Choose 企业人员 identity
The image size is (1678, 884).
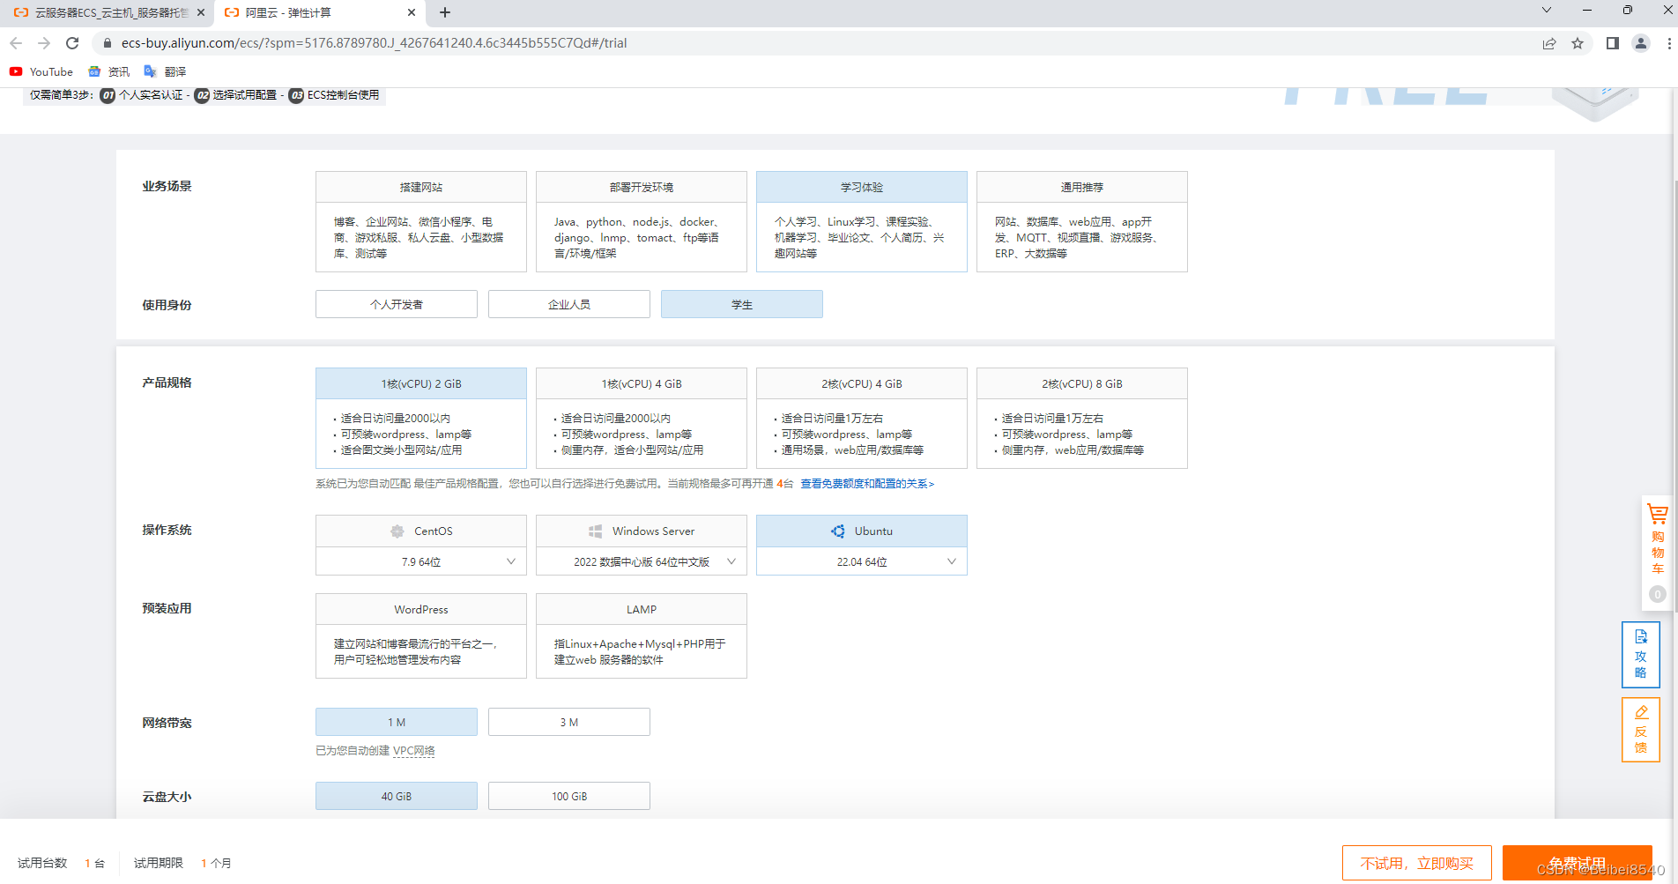coord(569,304)
